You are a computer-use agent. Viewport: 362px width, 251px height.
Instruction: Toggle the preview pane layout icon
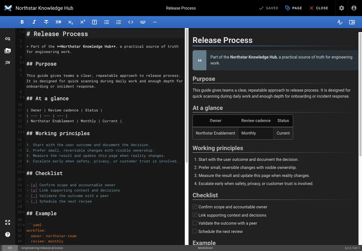click(x=352, y=22)
